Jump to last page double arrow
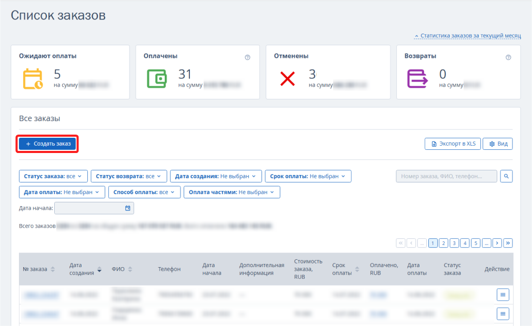Image resolution: width=532 pixels, height=326 pixels. pos(508,243)
